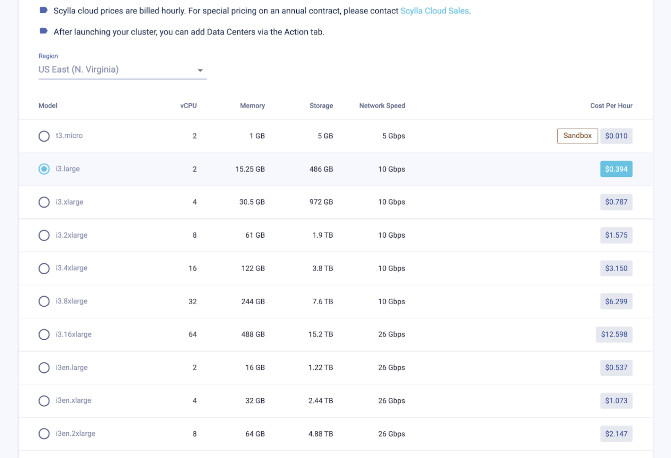
Task: Click the $12.598 cost badge
Action: pos(614,335)
